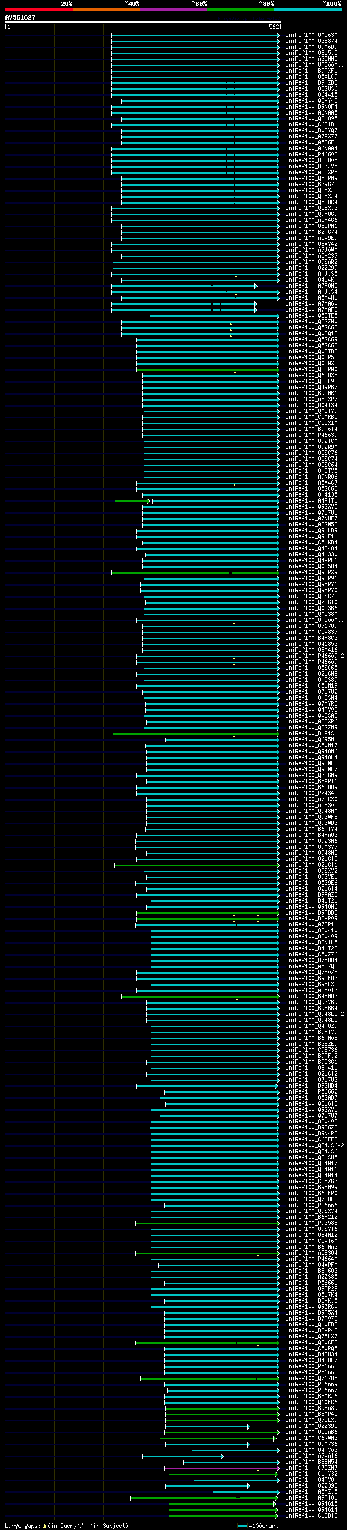Screen dimensions: 347x1530
Task: Open entry UniRef100_O64415
Action: click(x=311, y=94)
